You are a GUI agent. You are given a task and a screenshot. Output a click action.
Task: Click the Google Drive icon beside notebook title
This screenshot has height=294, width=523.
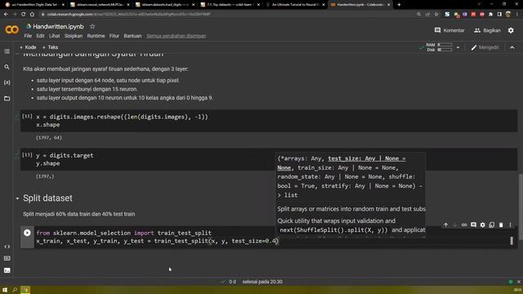(x=29, y=26)
